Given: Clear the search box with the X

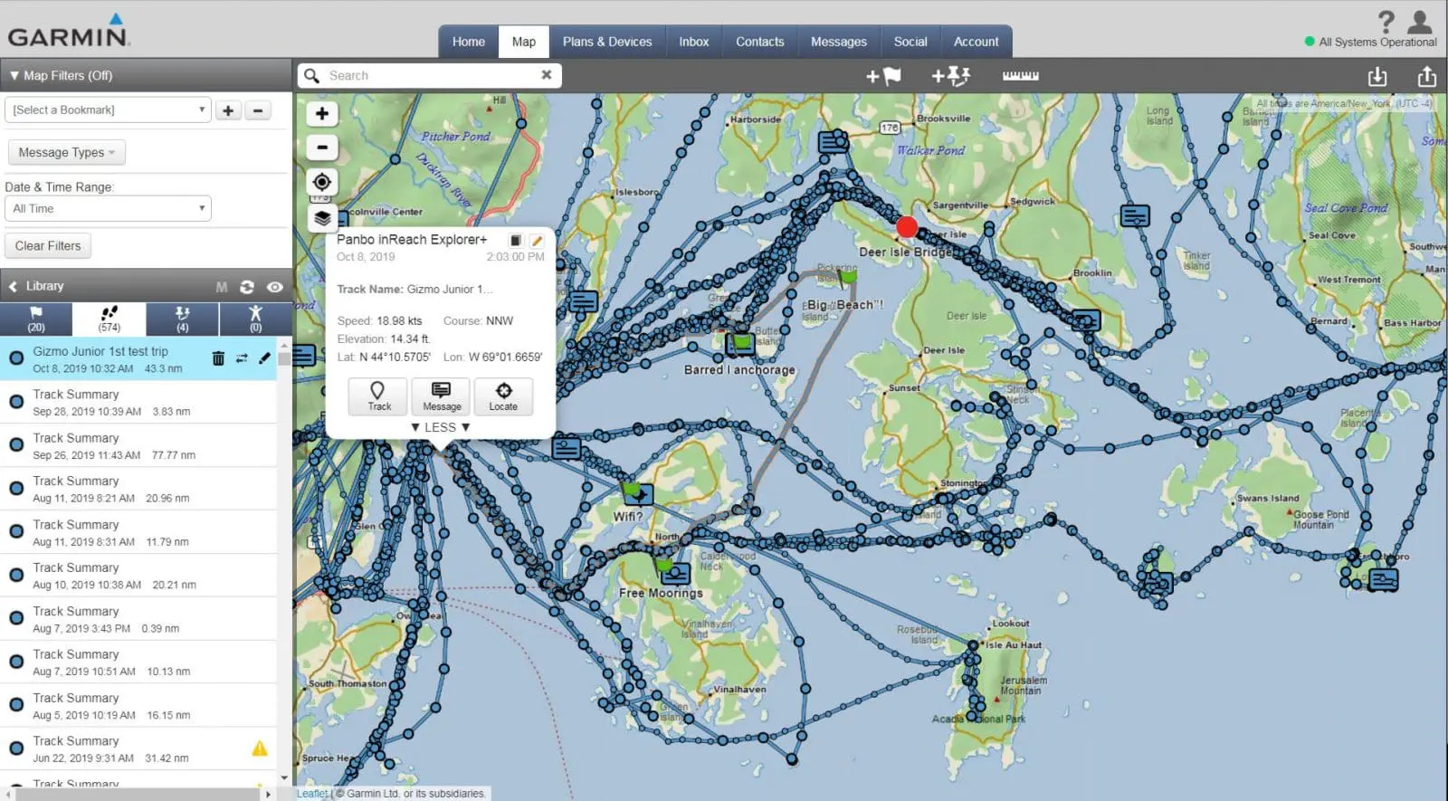Looking at the screenshot, I should [547, 75].
